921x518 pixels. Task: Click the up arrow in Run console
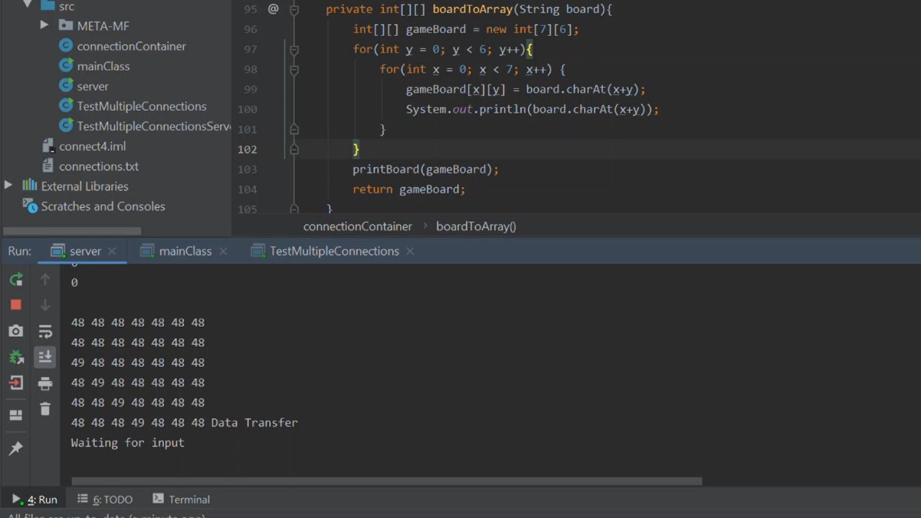(45, 279)
